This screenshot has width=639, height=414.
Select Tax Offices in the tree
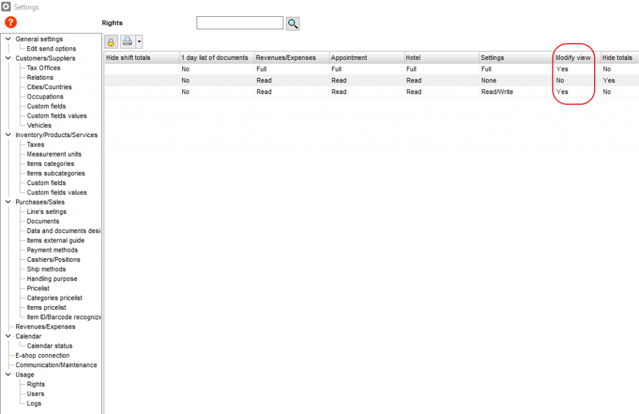click(44, 68)
